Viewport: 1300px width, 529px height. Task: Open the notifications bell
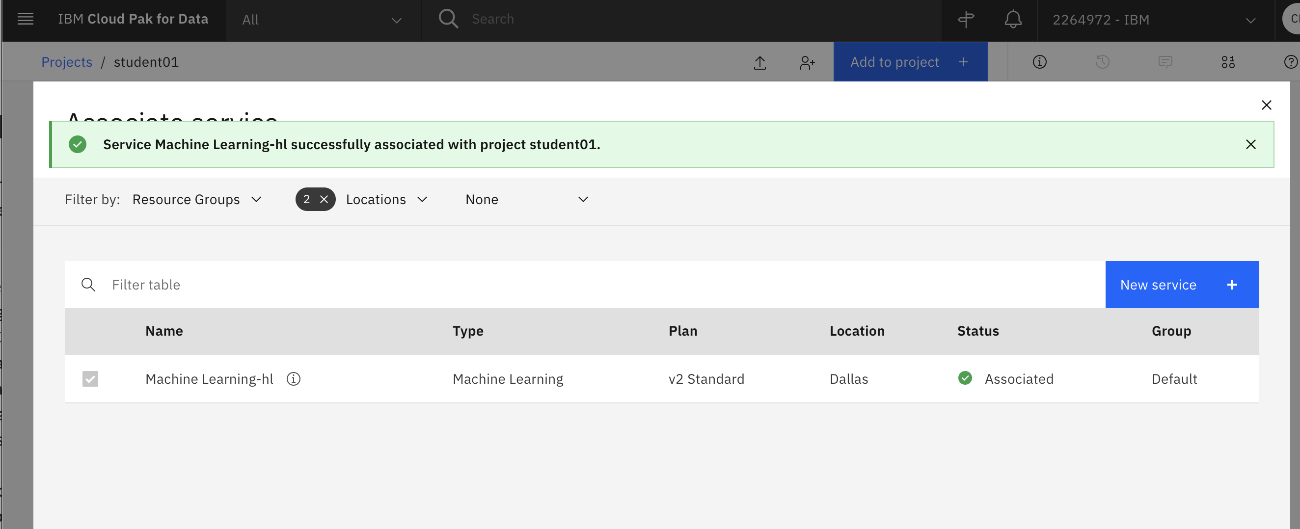1012,20
